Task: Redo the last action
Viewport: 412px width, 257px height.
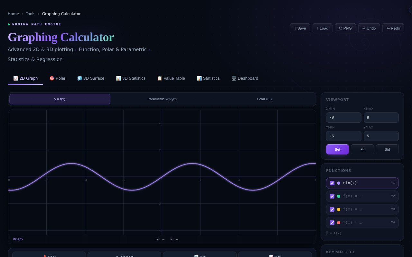Action: (393, 28)
